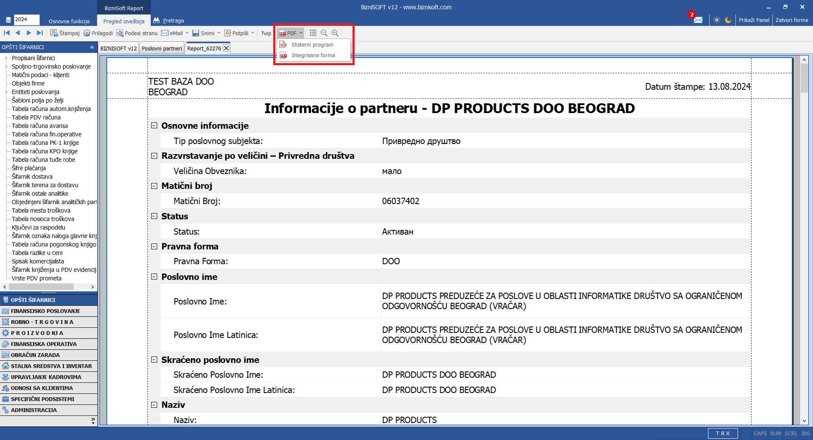The width and height of the screenshot is (813, 440).
Task: Click the Prikaži Panel button
Action: pyautogui.click(x=754, y=20)
